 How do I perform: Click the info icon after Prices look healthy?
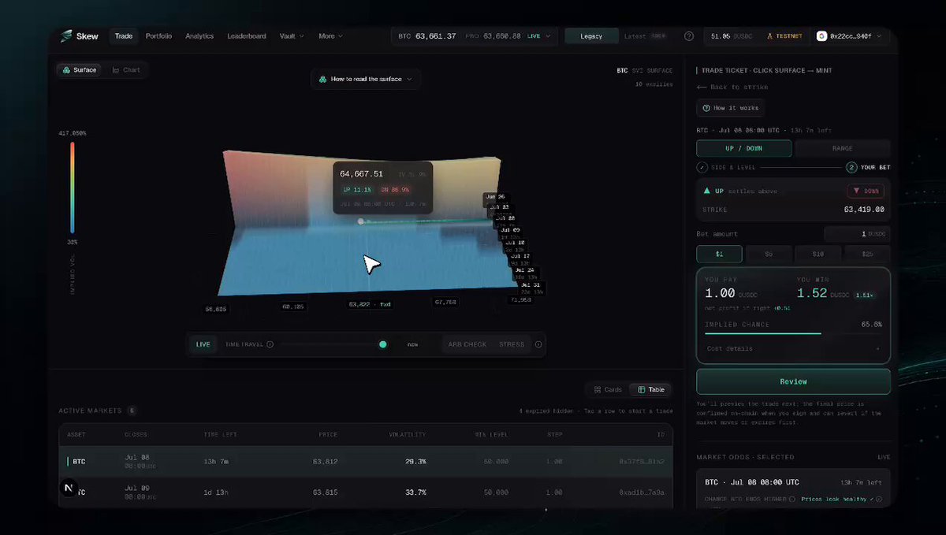(x=878, y=499)
